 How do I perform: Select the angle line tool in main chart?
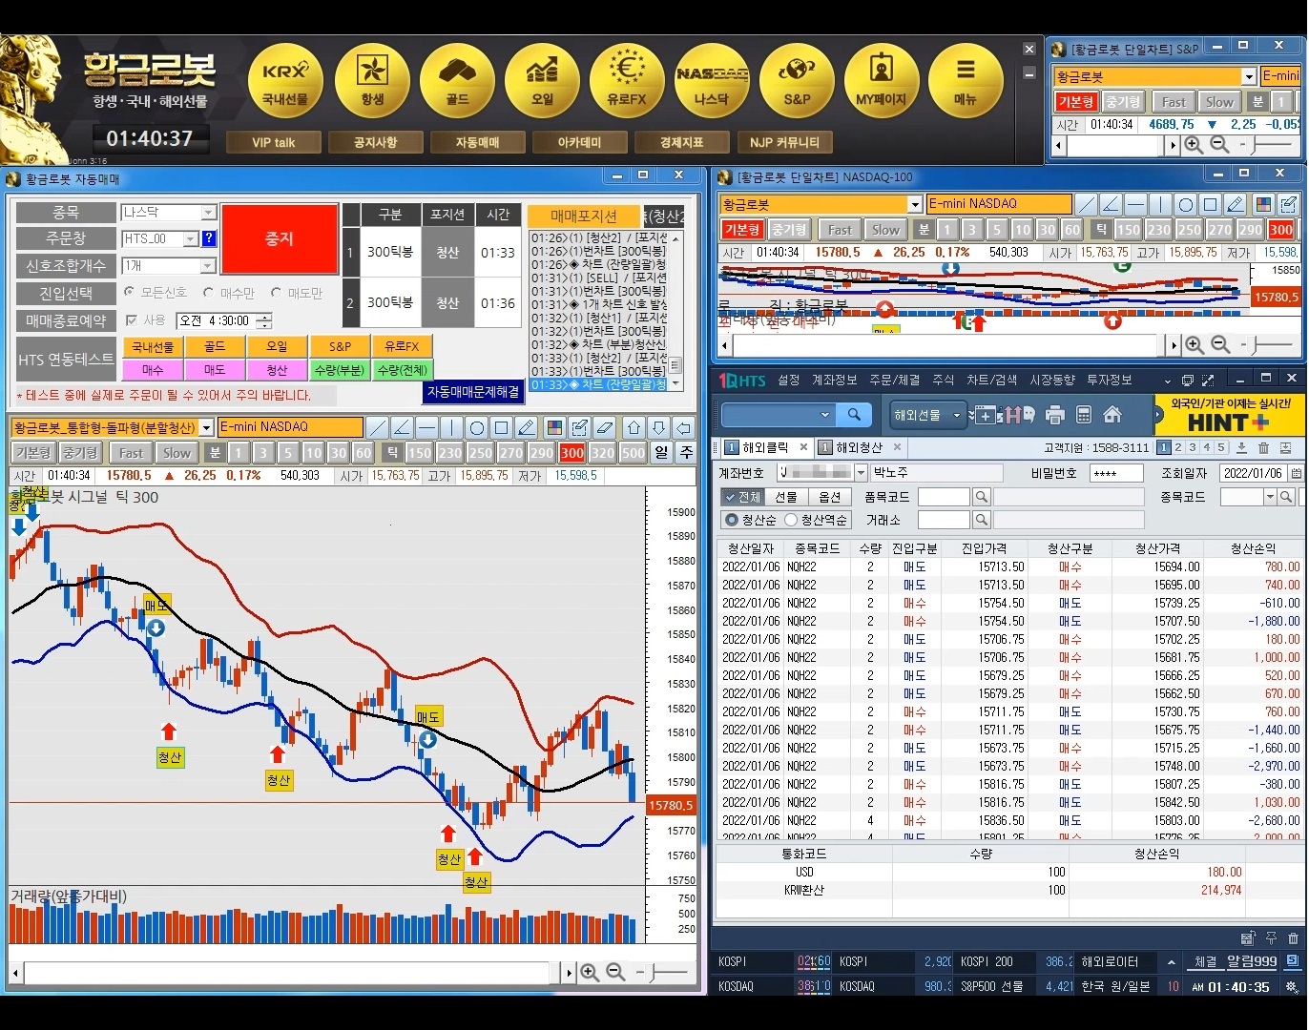click(403, 427)
